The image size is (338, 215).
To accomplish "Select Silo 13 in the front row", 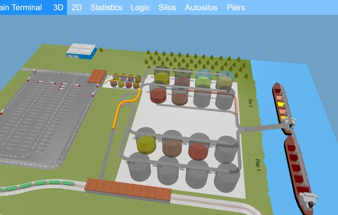I will [x=139, y=166].
